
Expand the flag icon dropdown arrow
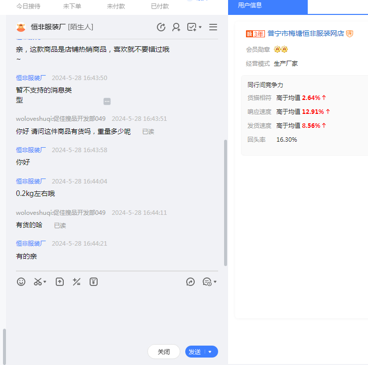(x=200, y=27)
